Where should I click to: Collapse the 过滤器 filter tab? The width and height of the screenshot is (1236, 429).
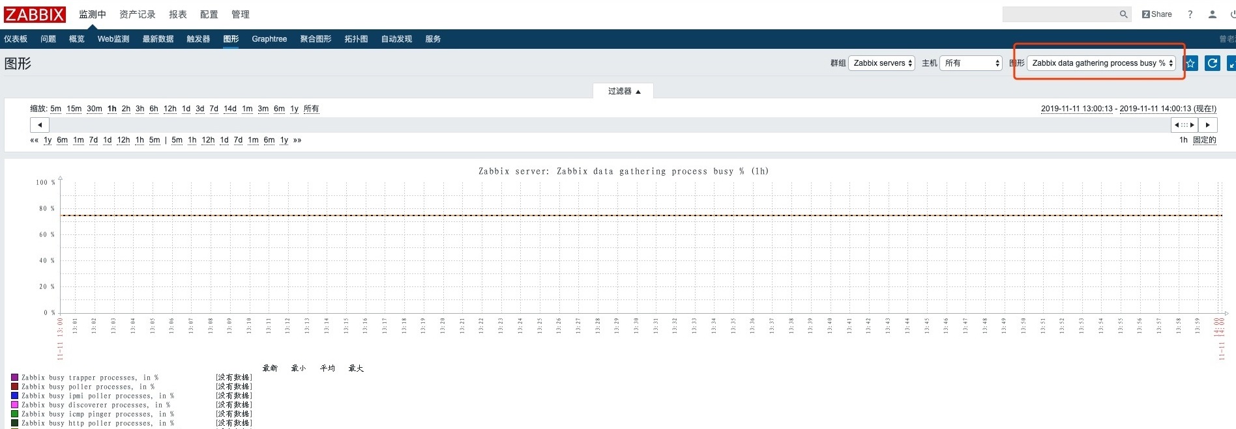[x=623, y=91]
